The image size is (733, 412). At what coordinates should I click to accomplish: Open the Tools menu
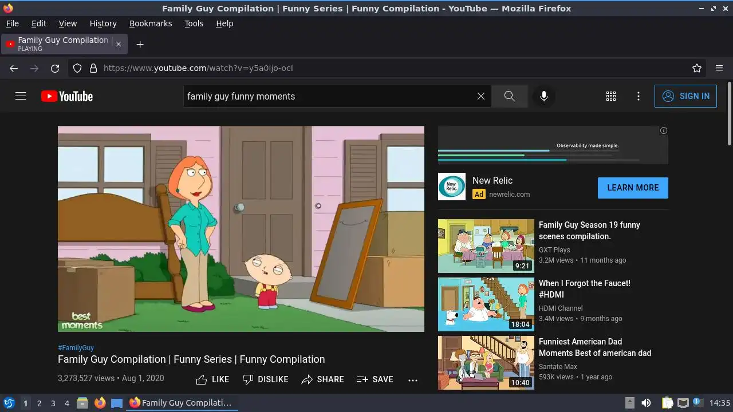tap(194, 23)
